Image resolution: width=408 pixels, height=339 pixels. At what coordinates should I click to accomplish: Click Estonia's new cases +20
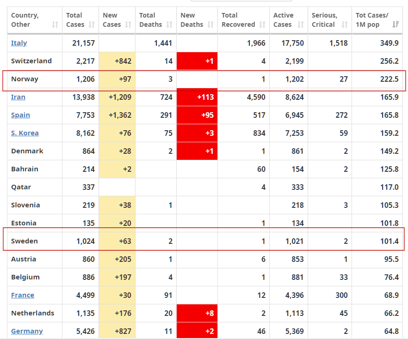point(125,223)
